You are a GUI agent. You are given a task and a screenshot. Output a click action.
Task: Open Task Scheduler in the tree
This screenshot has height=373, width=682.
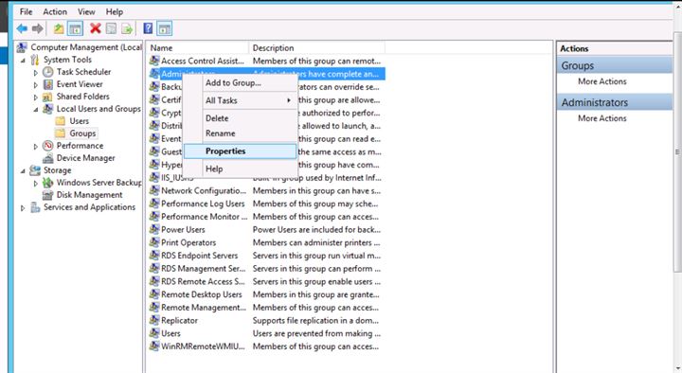[x=83, y=72]
